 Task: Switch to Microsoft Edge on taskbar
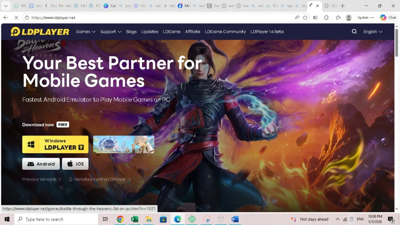[x=178, y=219]
